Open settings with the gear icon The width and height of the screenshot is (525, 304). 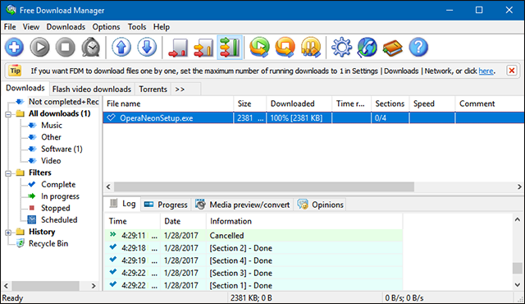341,48
